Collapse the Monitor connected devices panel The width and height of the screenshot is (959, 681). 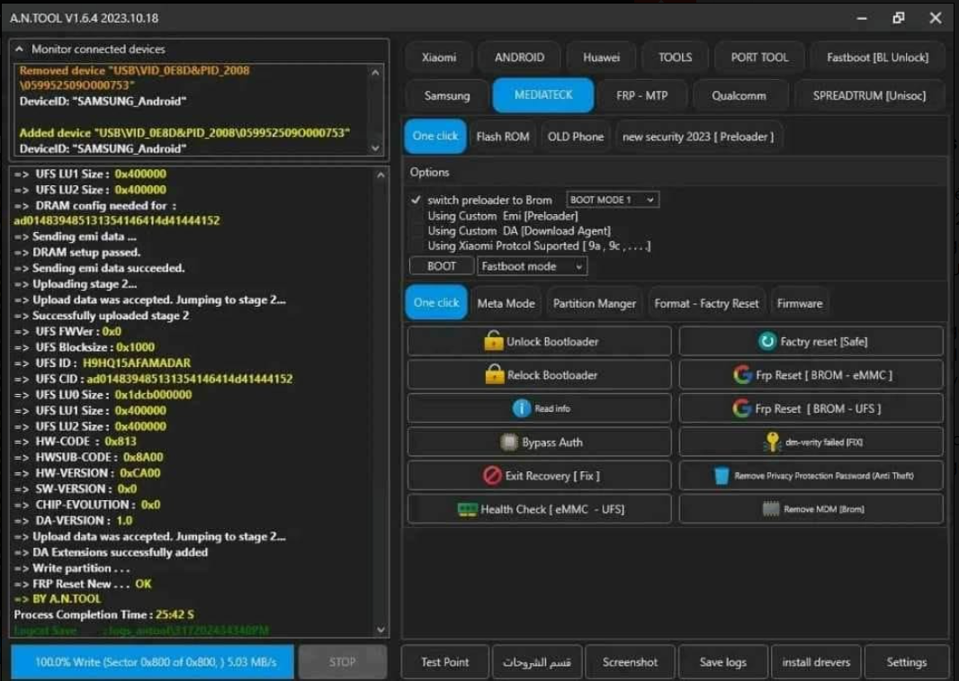[20, 49]
